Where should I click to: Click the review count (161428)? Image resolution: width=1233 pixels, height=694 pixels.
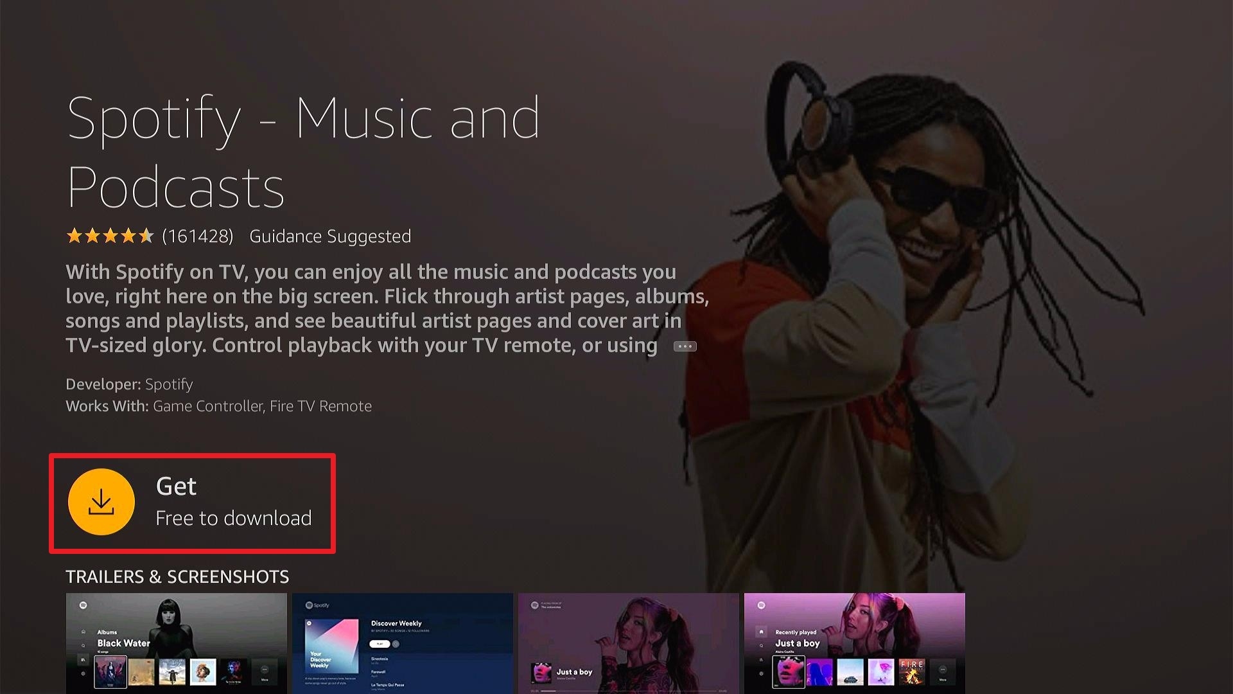pyautogui.click(x=198, y=236)
